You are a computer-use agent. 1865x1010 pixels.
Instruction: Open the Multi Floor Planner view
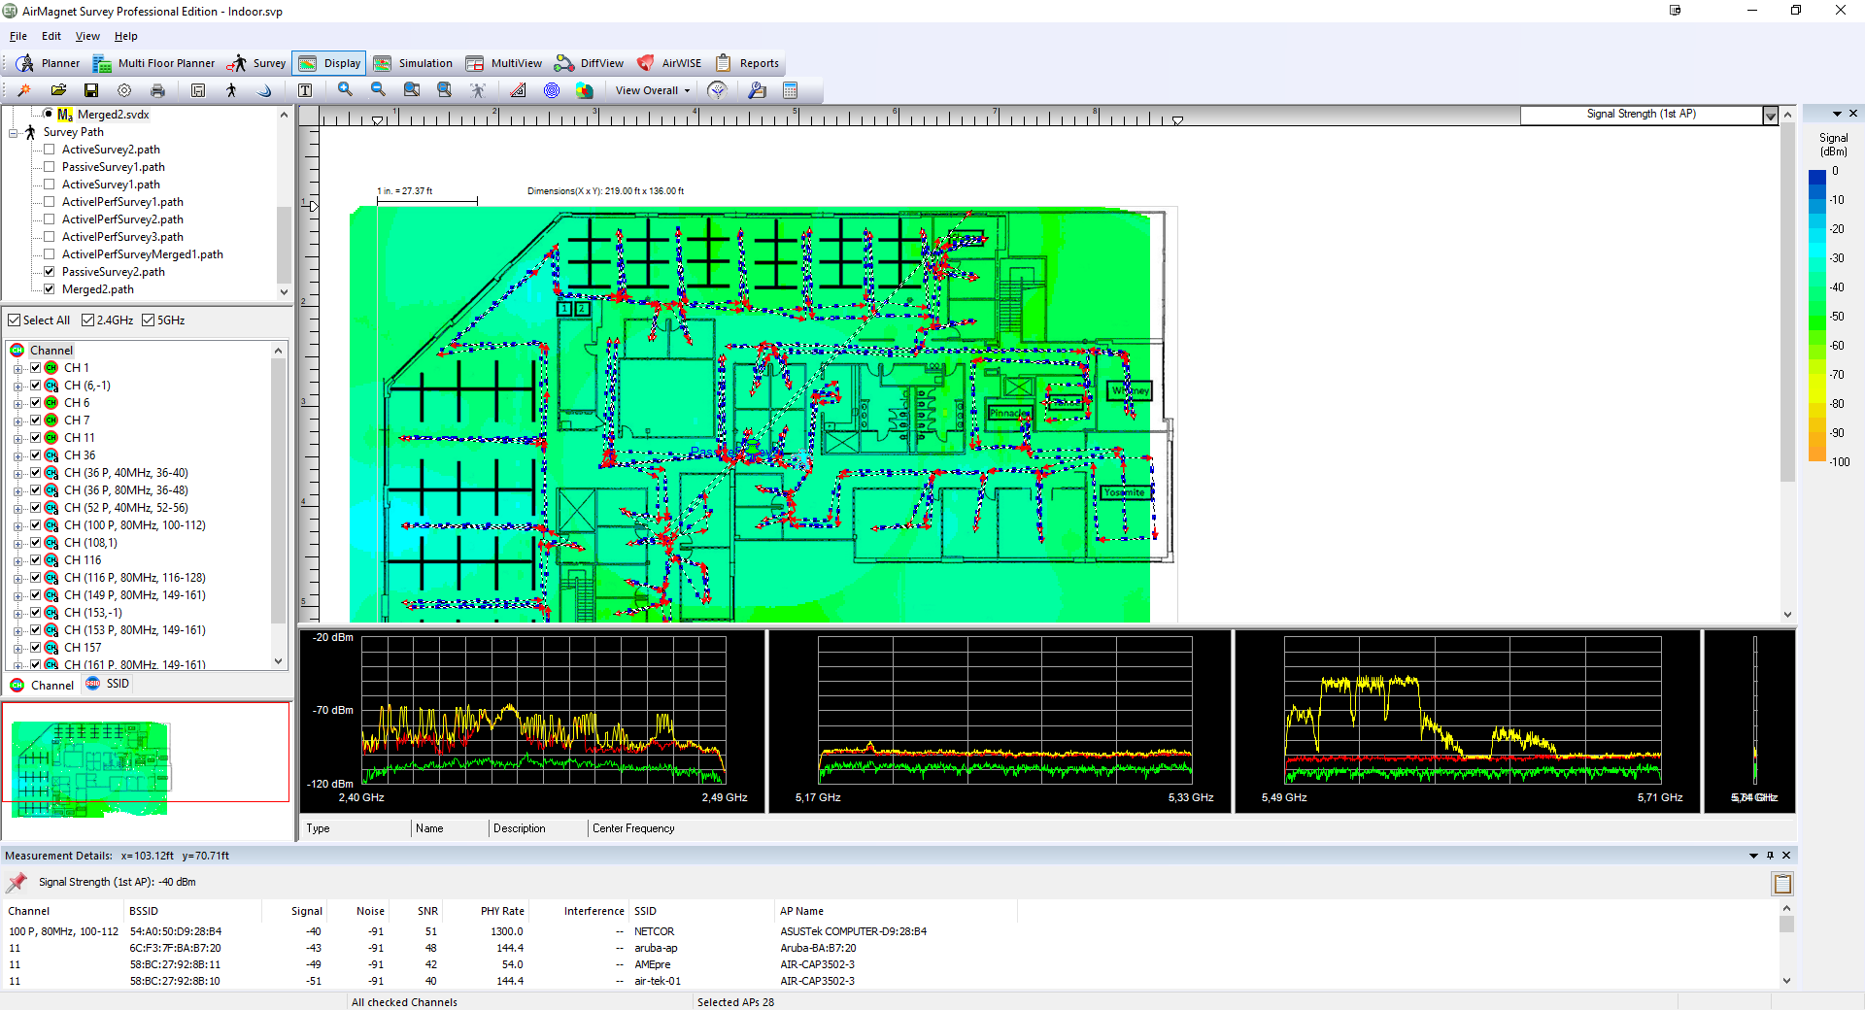point(154,63)
